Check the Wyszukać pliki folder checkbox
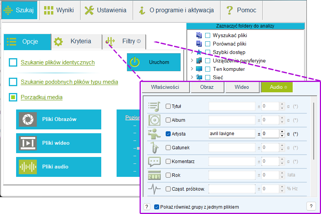 [207, 35]
